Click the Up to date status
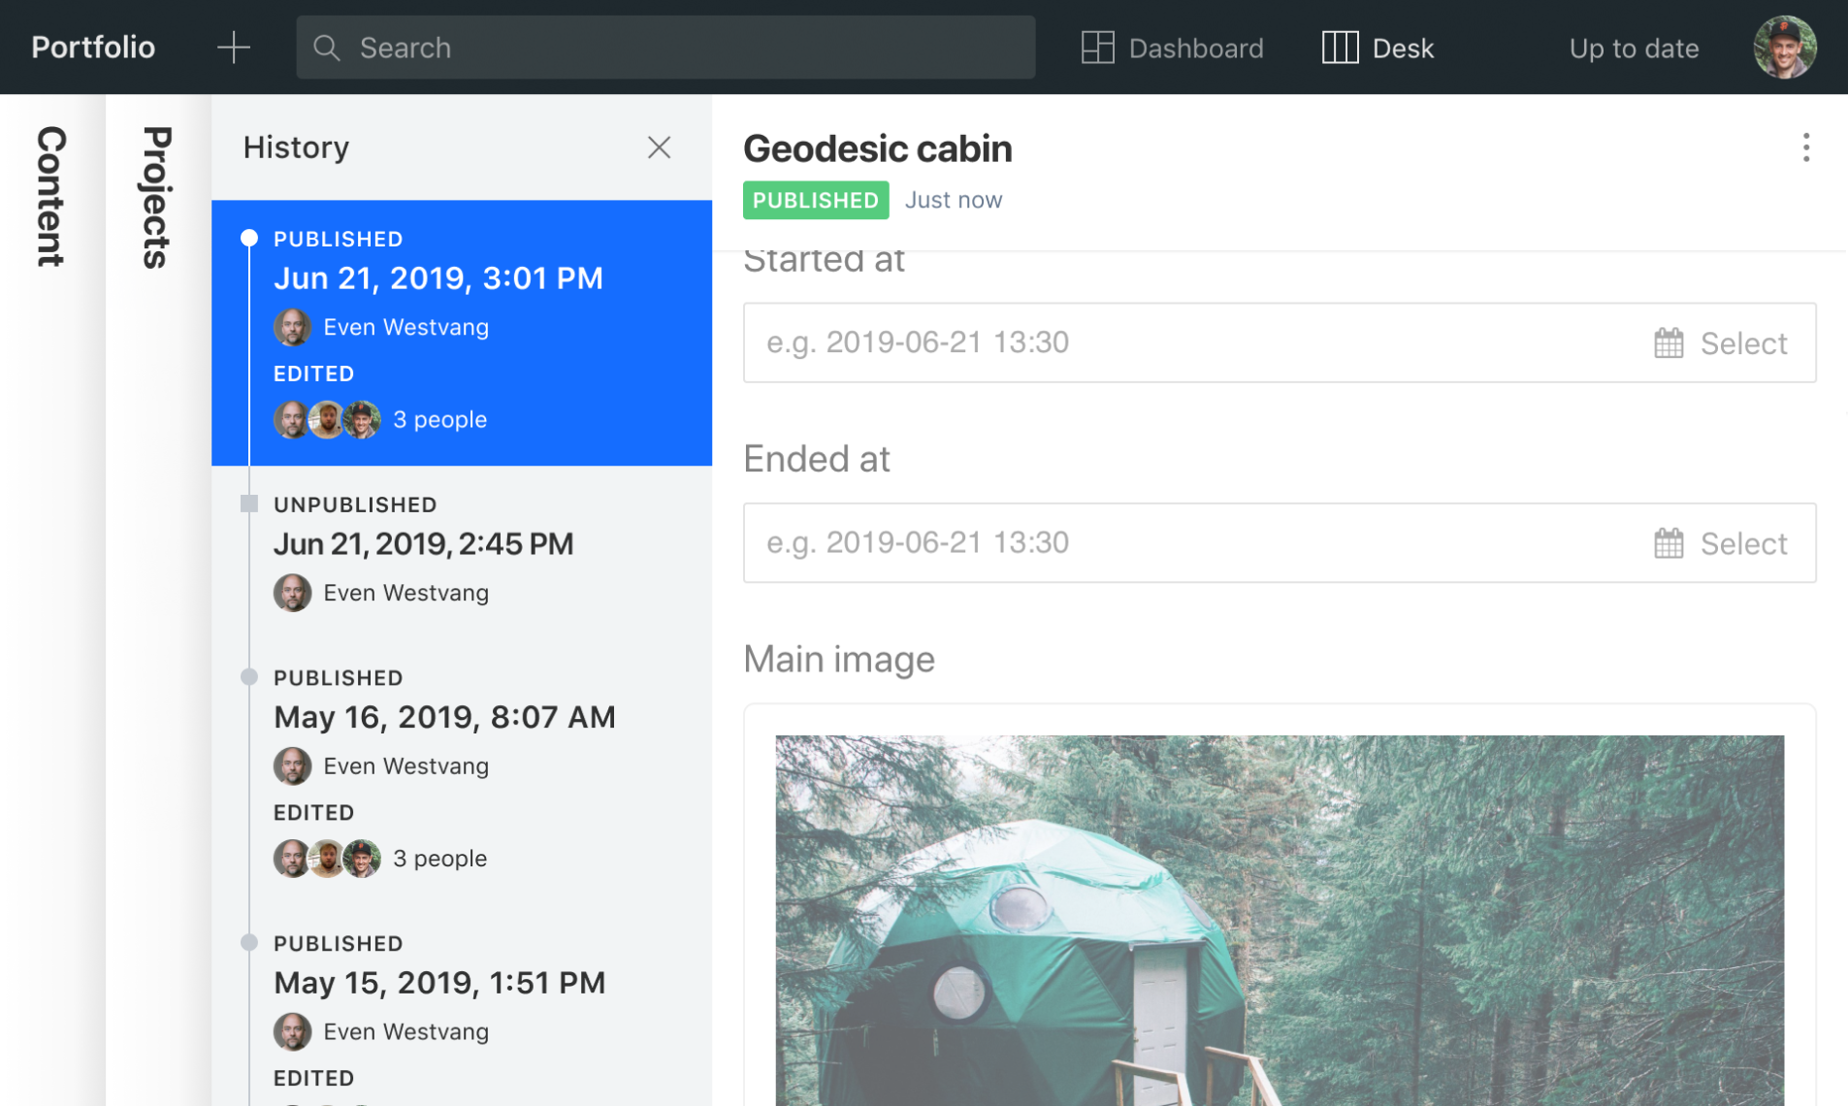 point(1634,49)
